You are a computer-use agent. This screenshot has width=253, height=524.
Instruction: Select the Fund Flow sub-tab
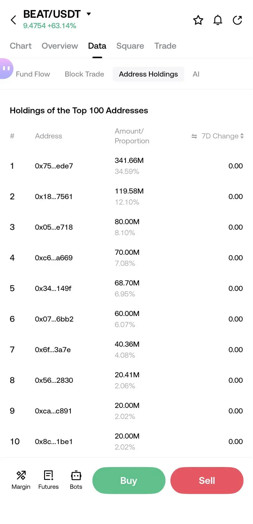(33, 74)
